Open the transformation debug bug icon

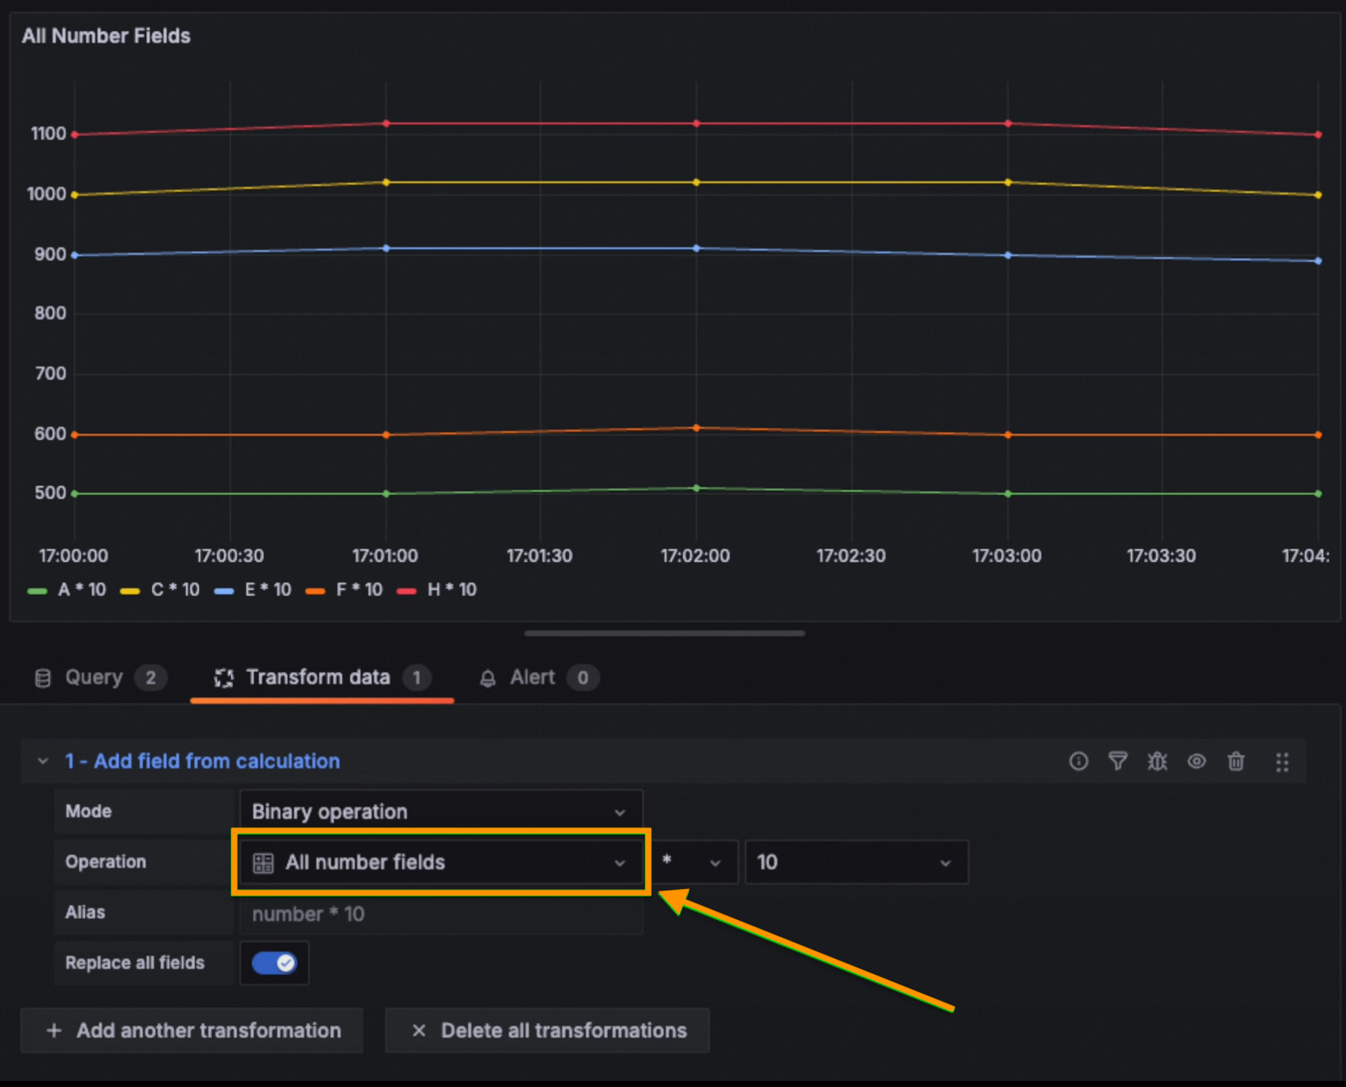pos(1158,761)
